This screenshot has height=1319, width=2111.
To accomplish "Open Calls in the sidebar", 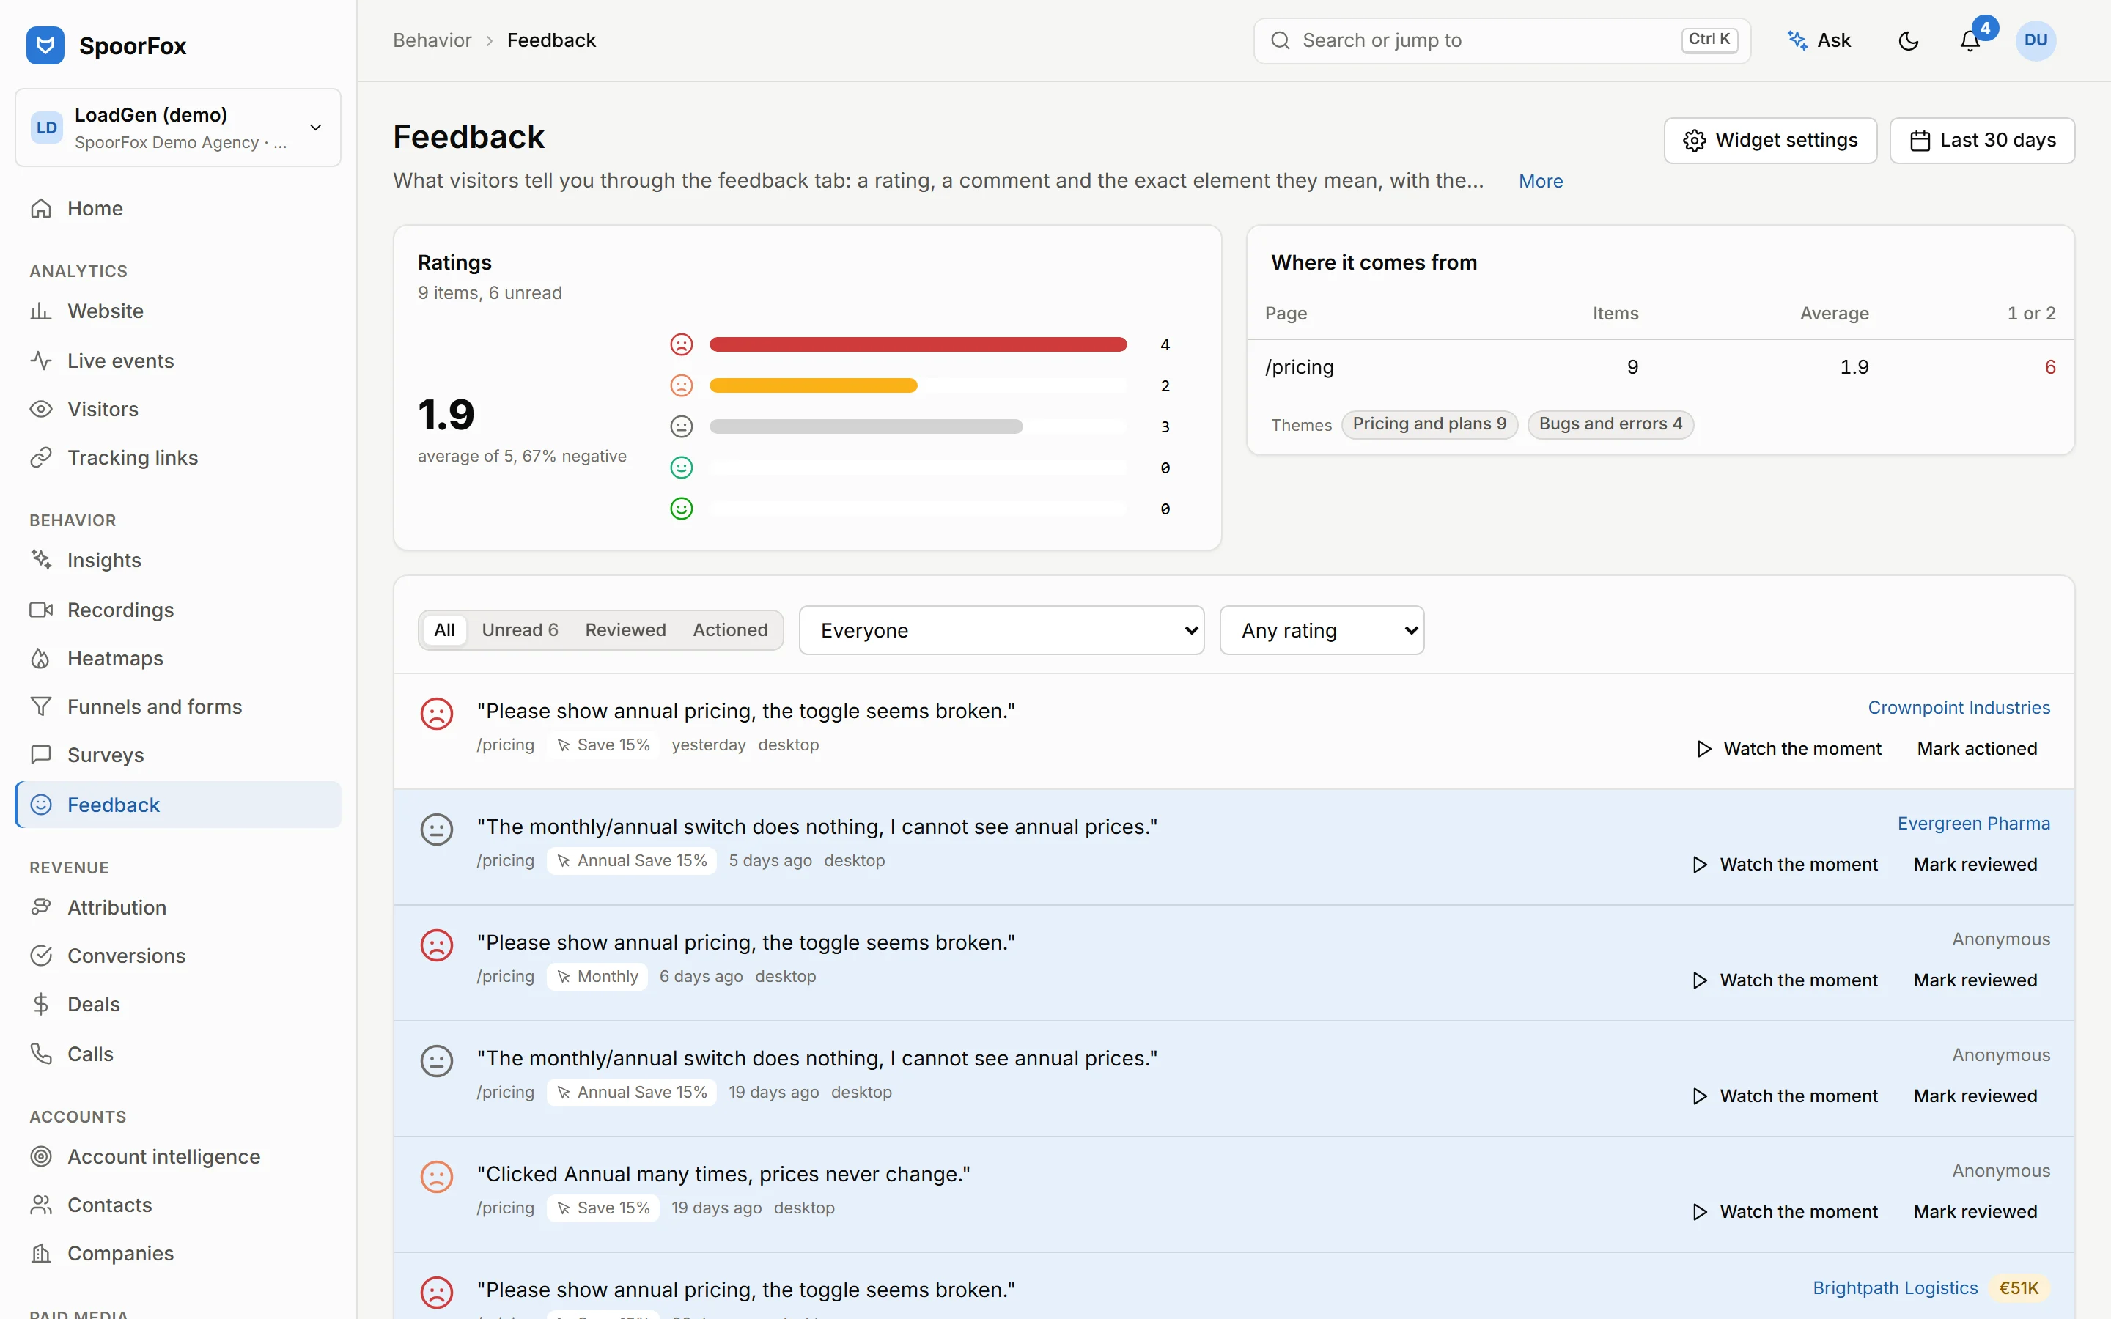I will (178, 1054).
